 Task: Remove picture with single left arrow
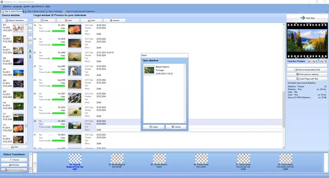click(x=30, y=38)
